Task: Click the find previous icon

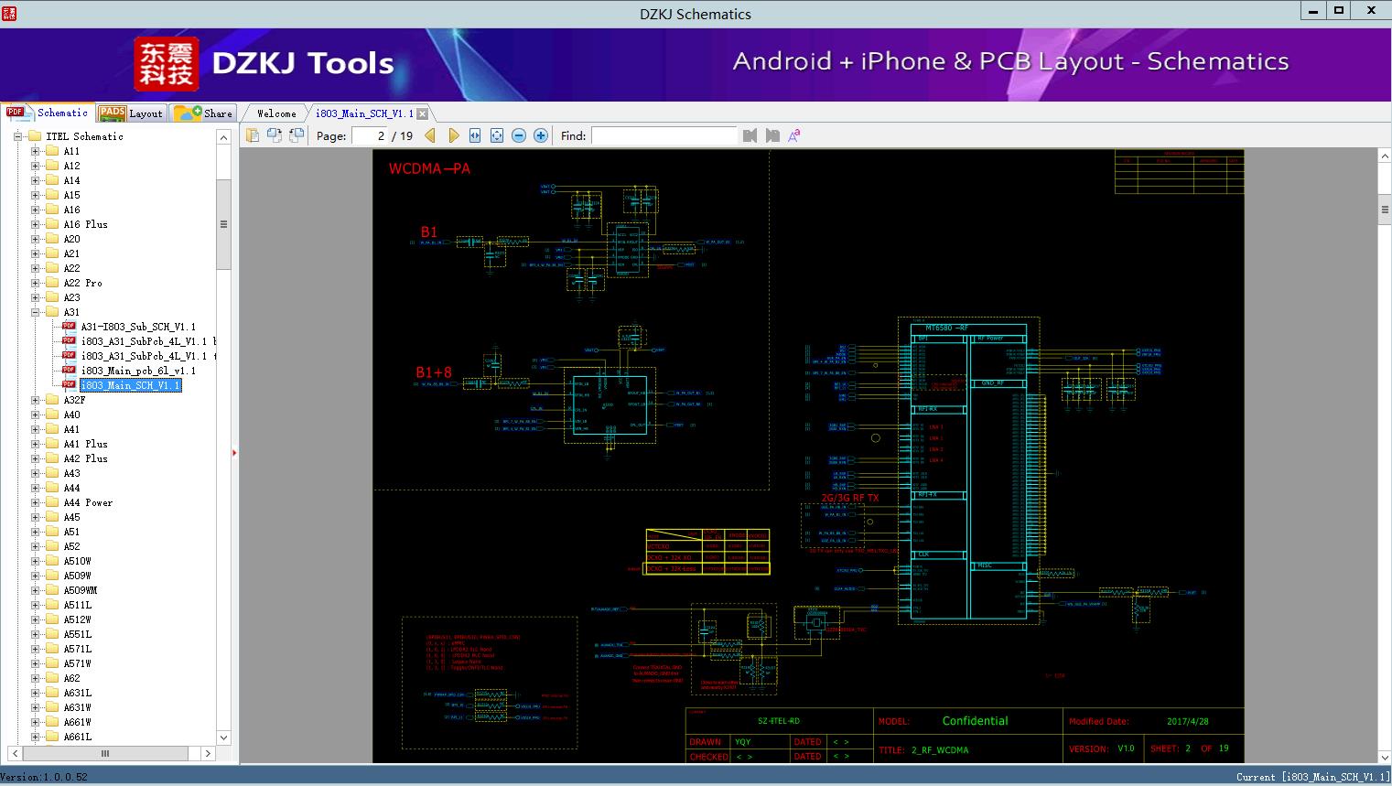Action: pos(750,135)
